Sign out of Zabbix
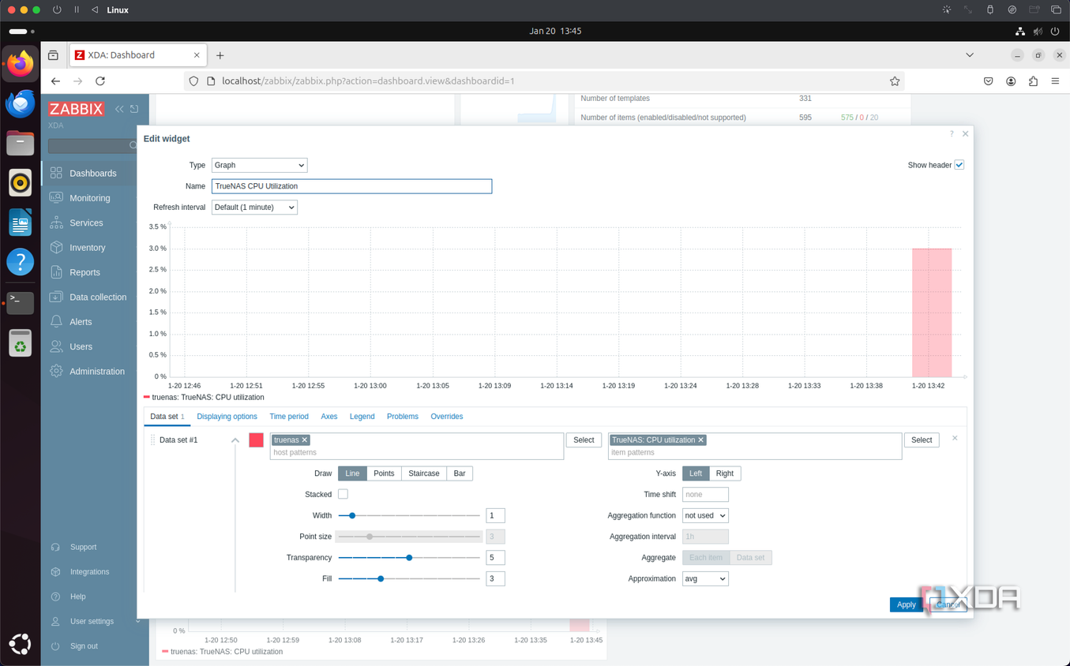The image size is (1070, 666). (84, 646)
